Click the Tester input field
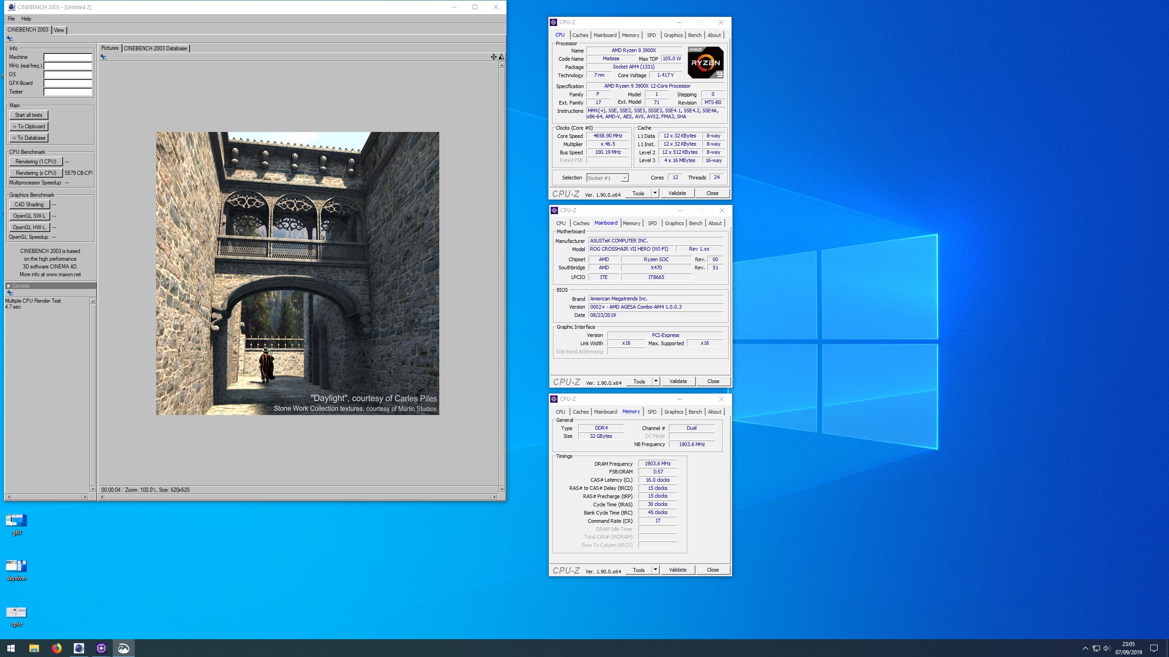 point(68,92)
